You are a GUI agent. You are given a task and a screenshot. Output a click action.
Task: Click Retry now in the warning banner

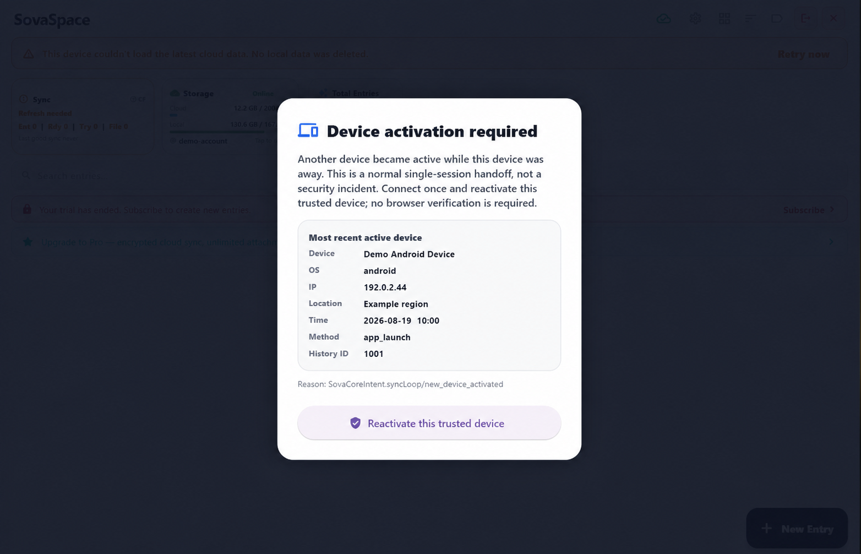pyautogui.click(x=803, y=54)
